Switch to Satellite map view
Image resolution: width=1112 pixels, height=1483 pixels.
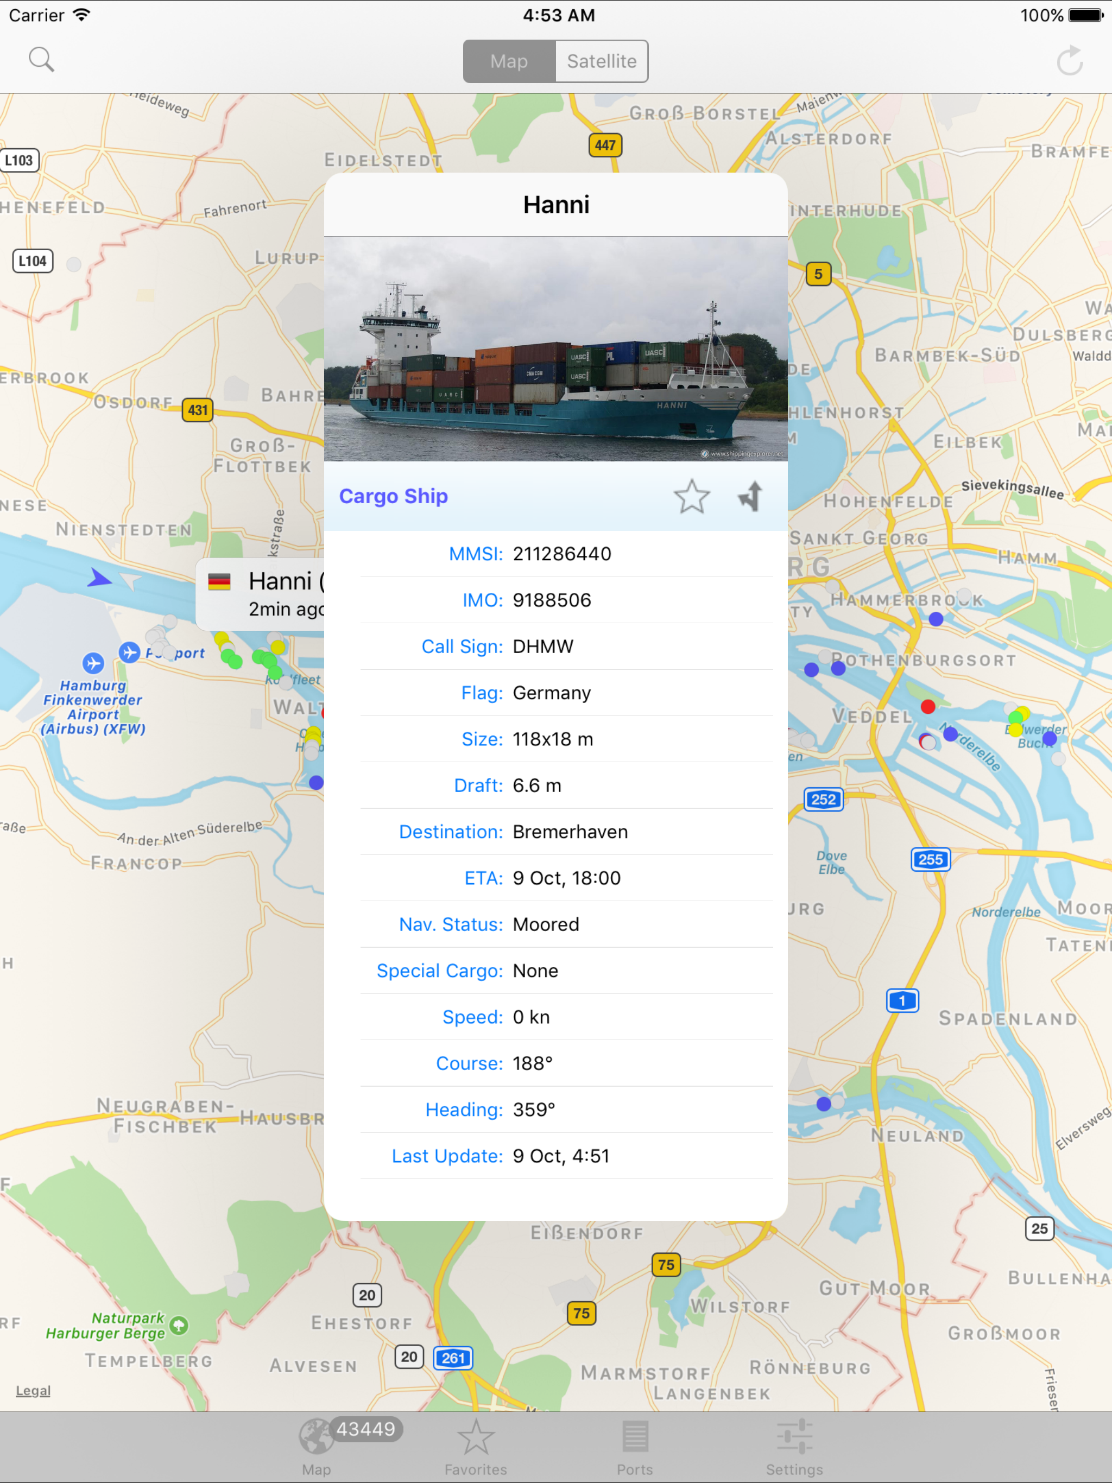[601, 61]
